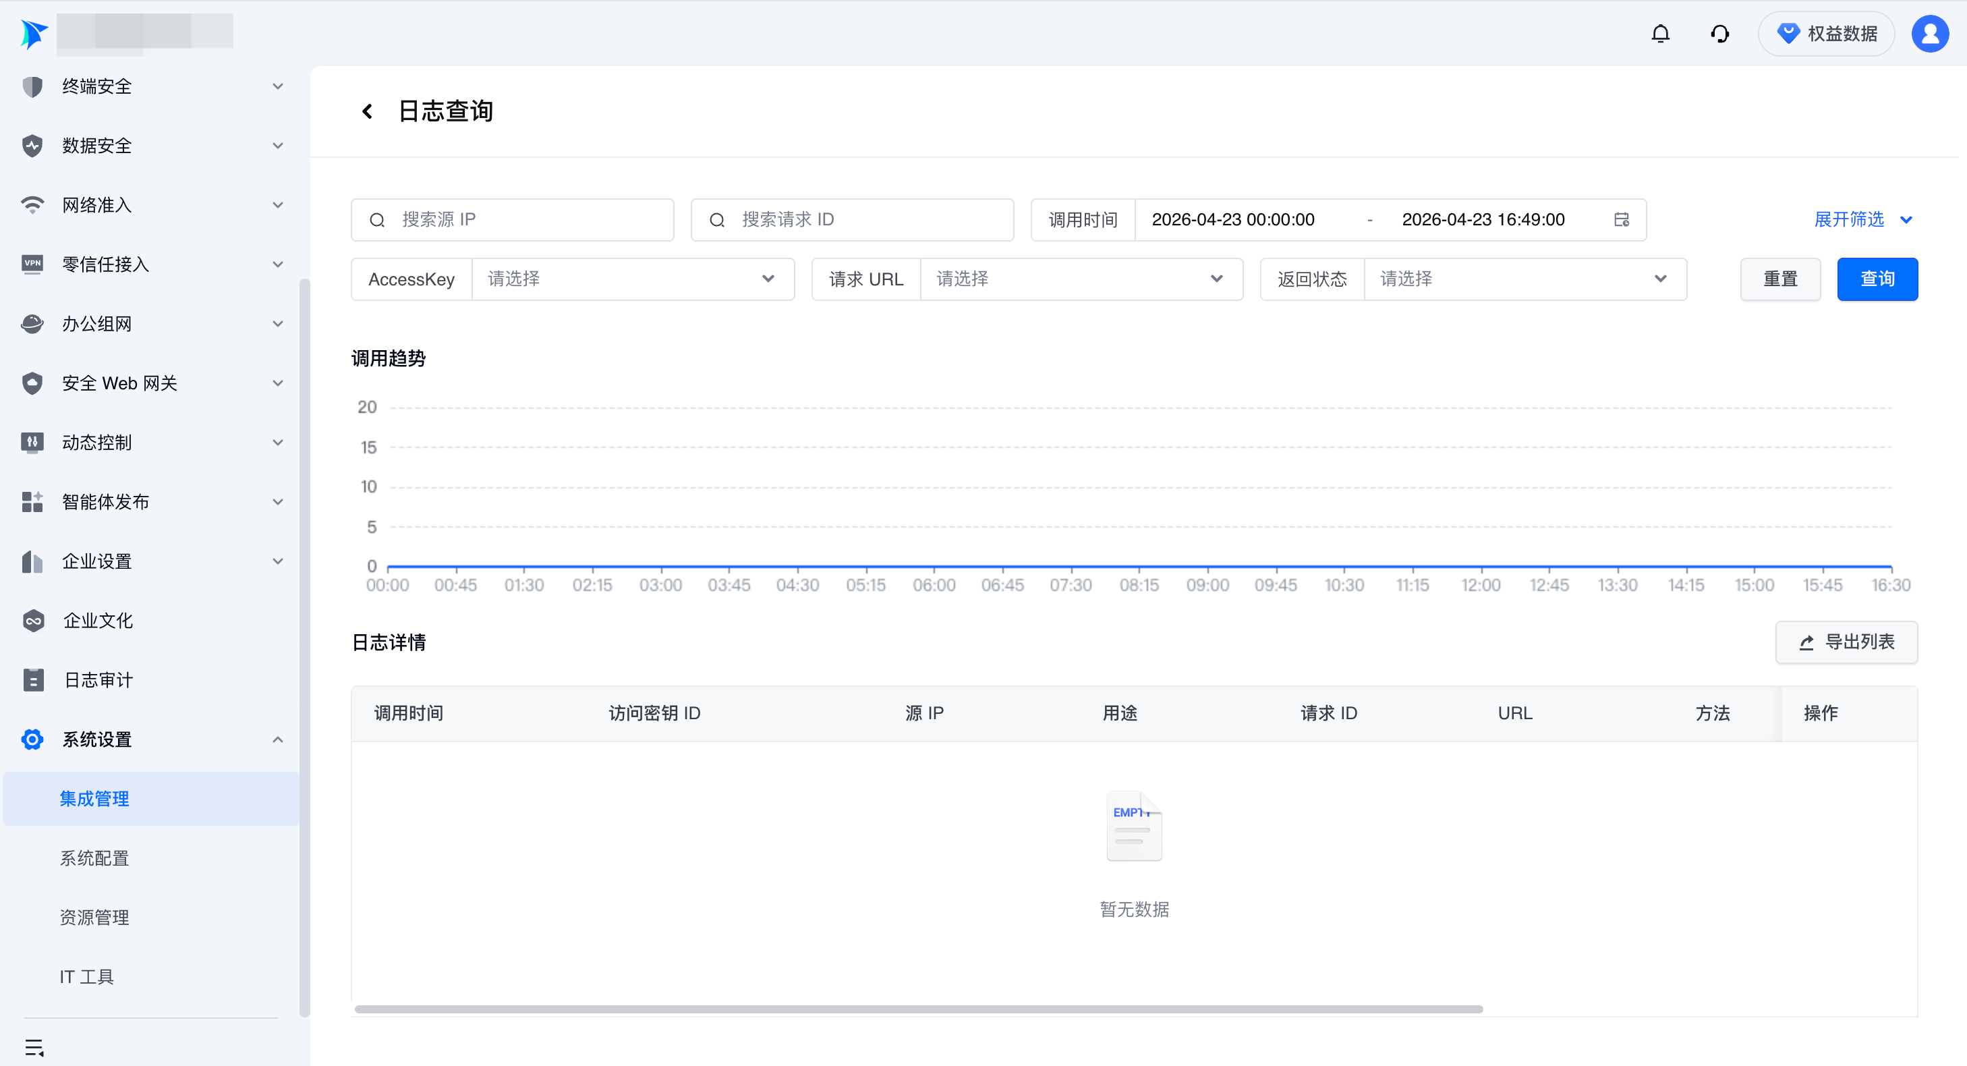Click the 权益数据 button
The image size is (1967, 1066).
pyautogui.click(x=1826, y=34)
